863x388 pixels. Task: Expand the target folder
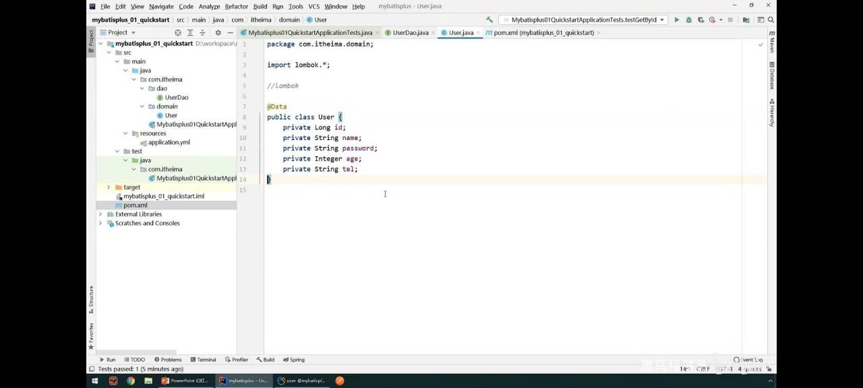click(109, 187)
